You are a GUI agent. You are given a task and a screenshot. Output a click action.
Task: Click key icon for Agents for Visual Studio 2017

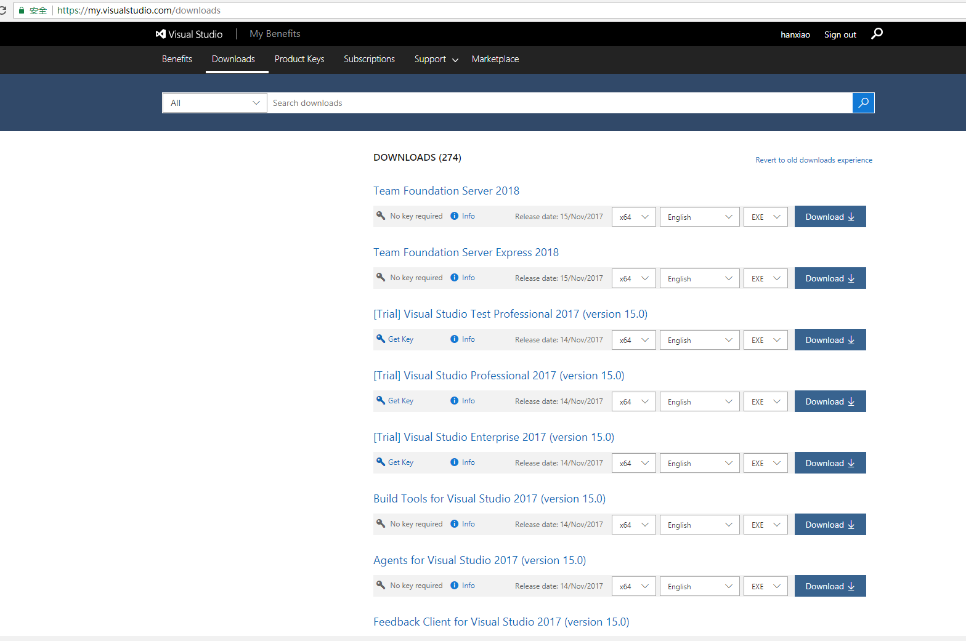click(381, 585)
